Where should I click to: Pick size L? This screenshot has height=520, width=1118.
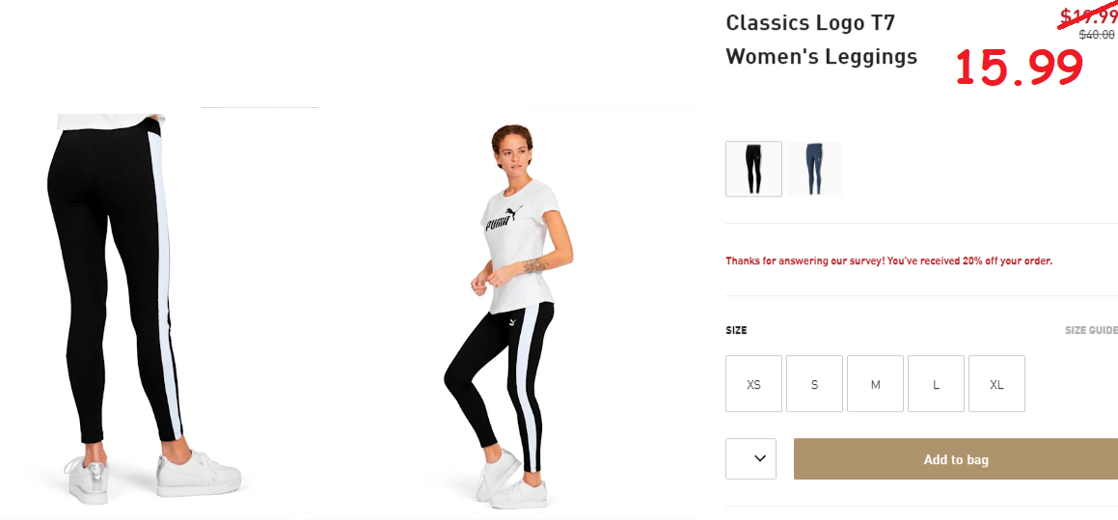pos(937,384)
